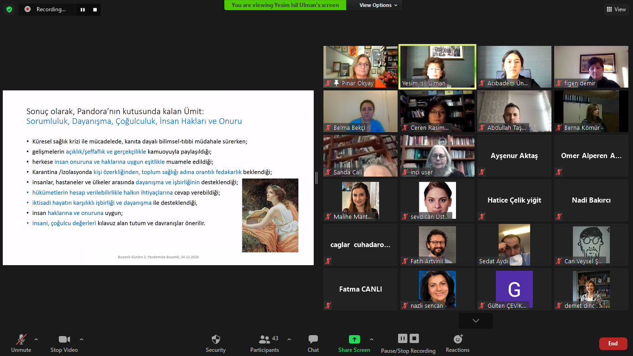Image resolution: width=633 pixels, height=356 pixels.
Task: Stop recording in the bottom toolbar
Action: [414, 338]
